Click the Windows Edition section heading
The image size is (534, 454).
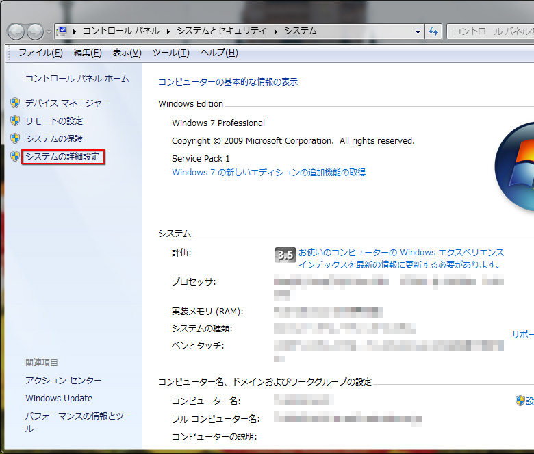tap(191, 104)
